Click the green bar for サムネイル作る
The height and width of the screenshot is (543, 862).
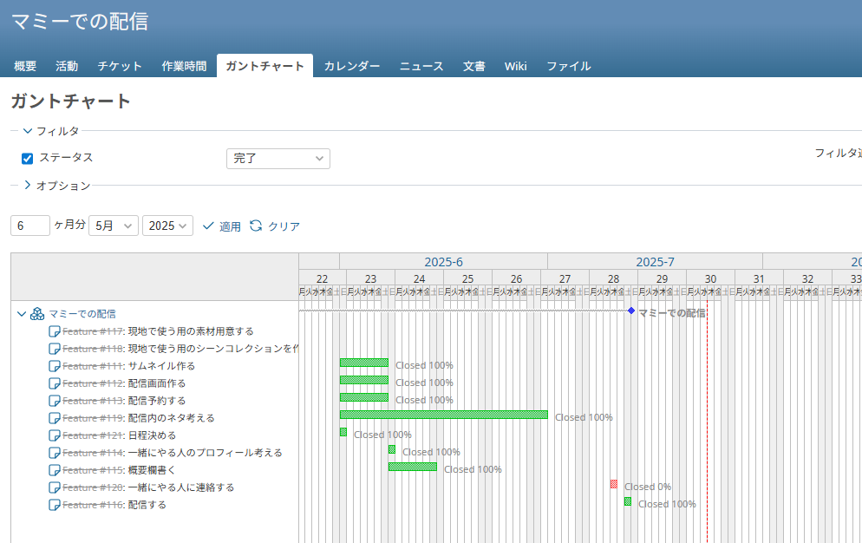pos(364,363)
